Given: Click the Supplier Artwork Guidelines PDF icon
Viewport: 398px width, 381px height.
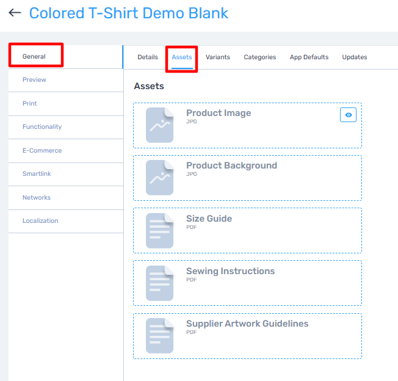Looking at the screenshot, I should 159,335.
